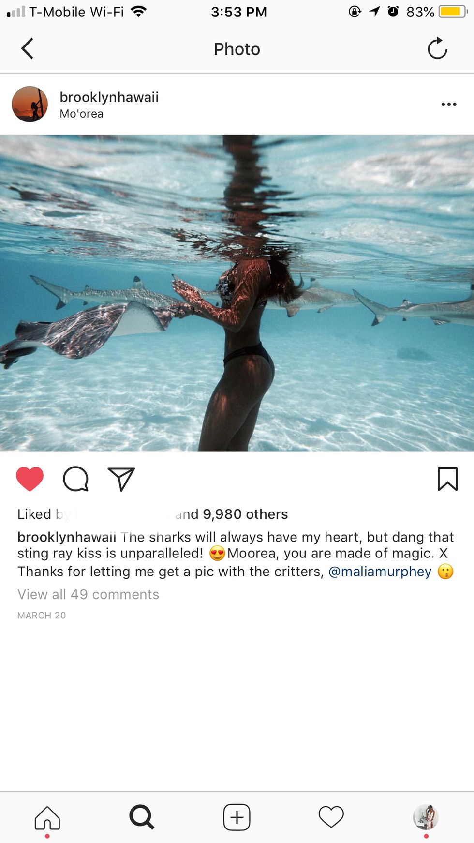Switch to the Search tab

pos(142,817)
